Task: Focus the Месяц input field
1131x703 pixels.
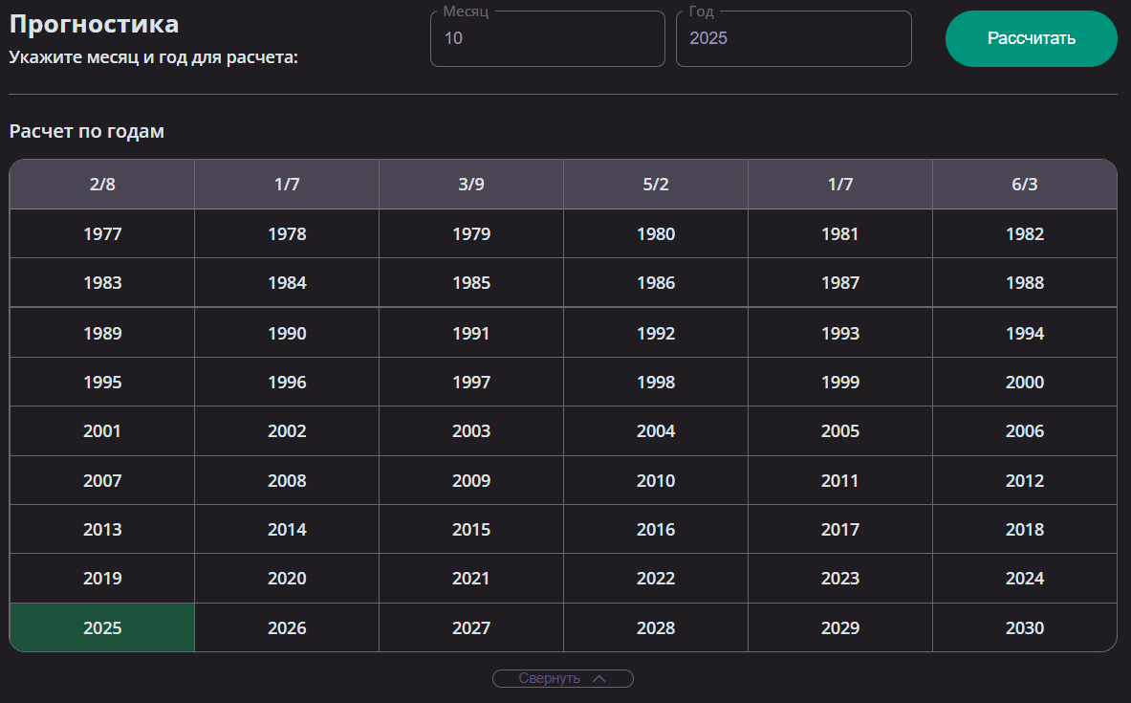Action: tap(548, 38)
